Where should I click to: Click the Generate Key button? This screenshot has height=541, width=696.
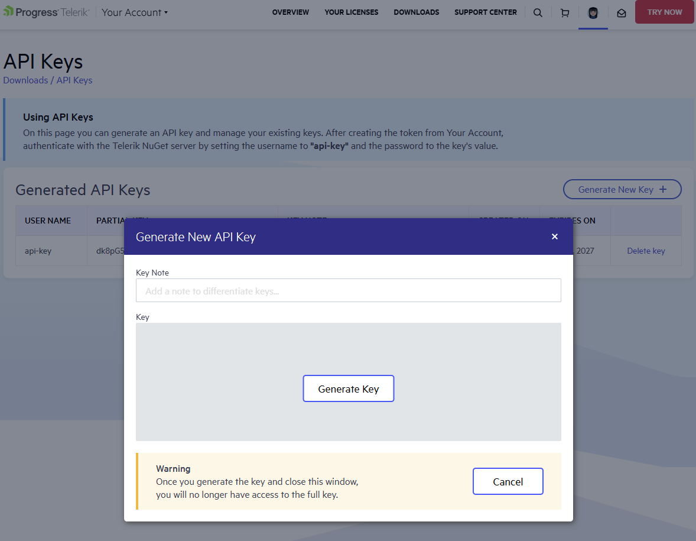pyautogui.click(x=348, y=388)
